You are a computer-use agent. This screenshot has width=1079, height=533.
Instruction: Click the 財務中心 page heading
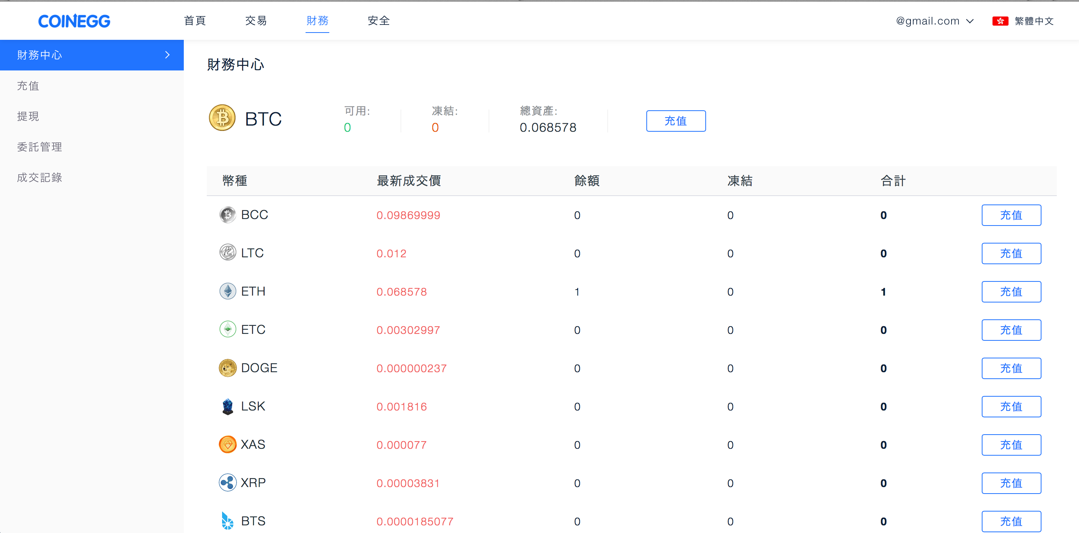(x=235, y=65)
